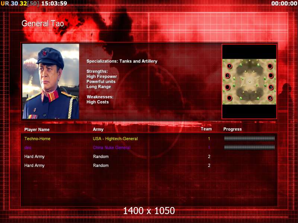Click the Tanks and Artillery specializations line
The width and height of the screenshot is (298, 223).
coord(122,61)
